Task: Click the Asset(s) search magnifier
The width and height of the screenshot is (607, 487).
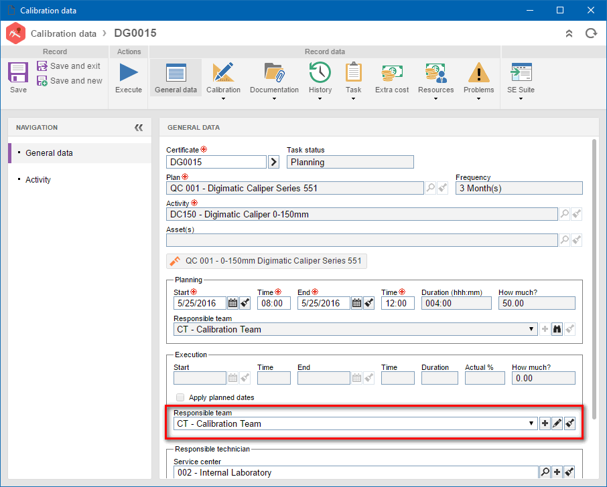Action: click(x=565, y=240)
